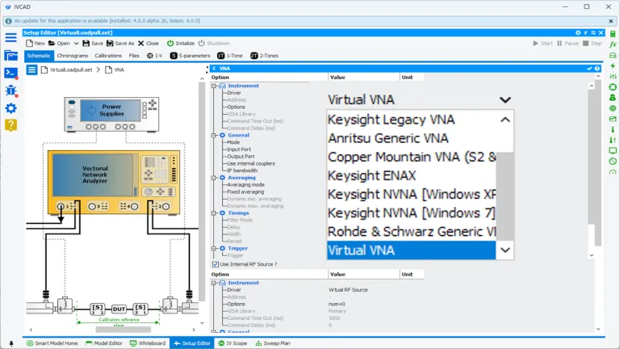The height and width of the screenshot is (349, 620).
Task: Click the green globe icon in right sidebar
Action: (x=613, y=108)
